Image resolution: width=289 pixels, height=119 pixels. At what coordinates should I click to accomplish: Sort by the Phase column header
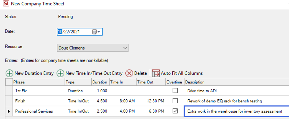pos(39,82)
